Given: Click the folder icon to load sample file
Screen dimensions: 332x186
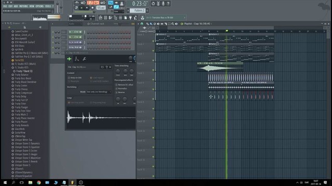Looking at the screenshot, I should click(x=102, y=67).
